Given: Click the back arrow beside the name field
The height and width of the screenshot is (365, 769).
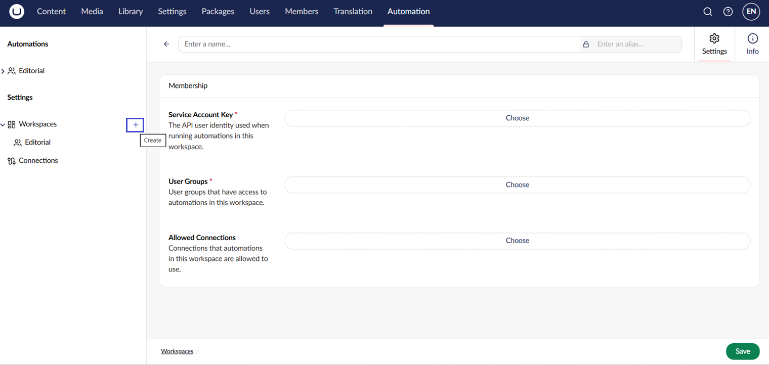Looking at the screenshot, I should tap(166, 44).
